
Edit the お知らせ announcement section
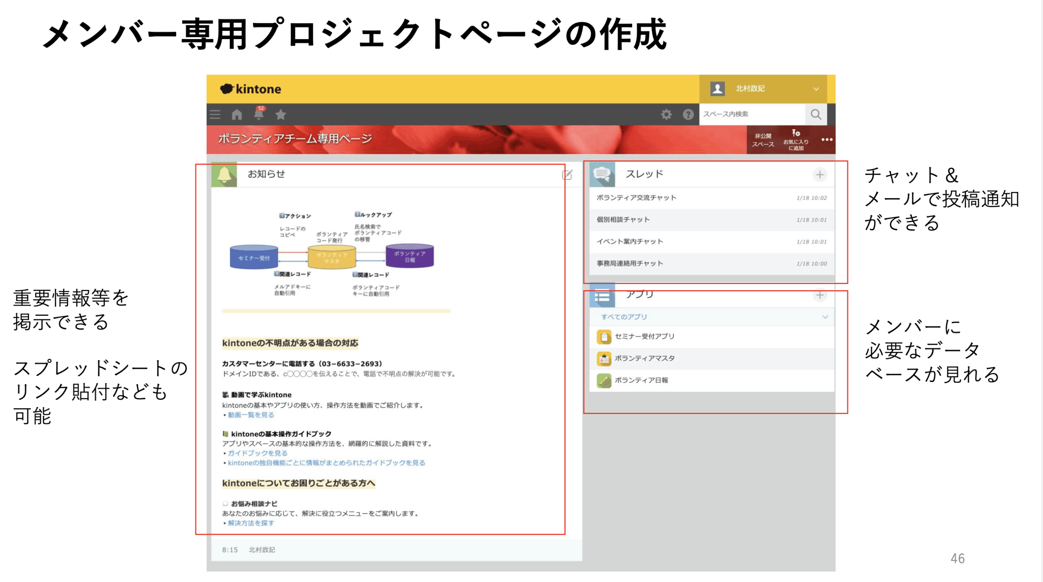click(x=567, y=175)
